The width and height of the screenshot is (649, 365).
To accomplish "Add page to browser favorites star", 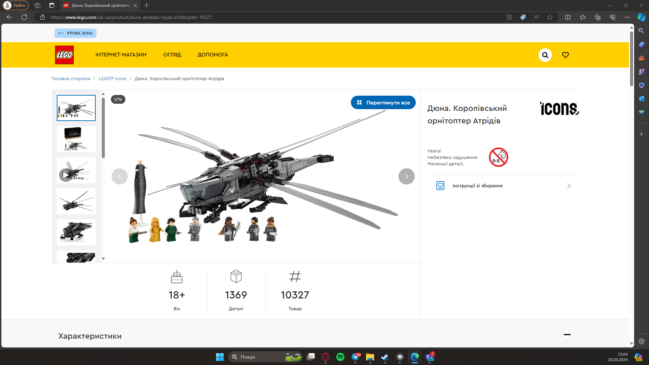I will [x=550, y=17].
